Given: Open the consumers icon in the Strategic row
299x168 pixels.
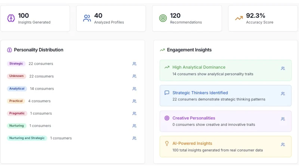Looking at the screenshot, I should 135,64.
